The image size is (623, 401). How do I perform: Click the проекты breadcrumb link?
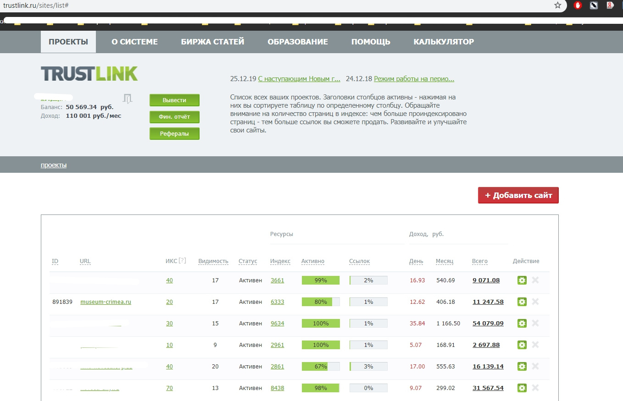tap(54, 165)
